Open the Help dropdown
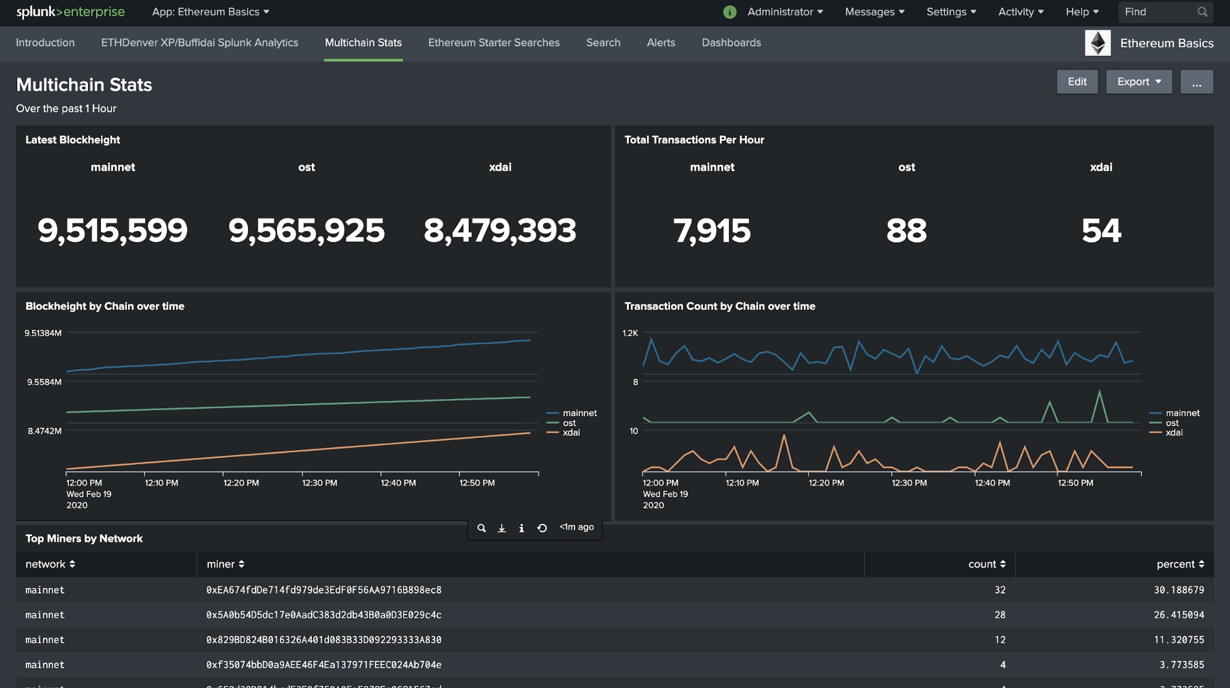Screen dimensions: 1230x688 (1082, 12)
